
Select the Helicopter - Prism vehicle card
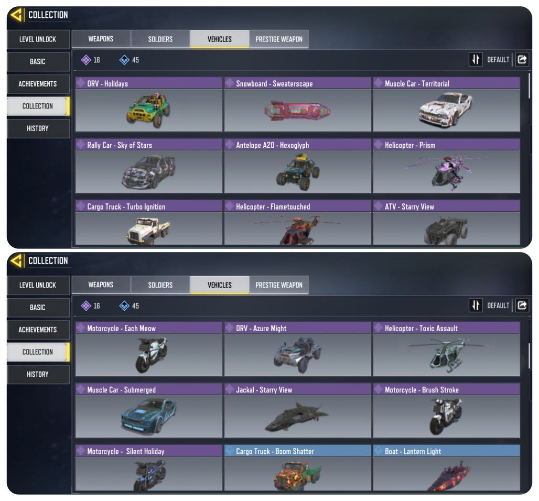[x=446, y=166]
